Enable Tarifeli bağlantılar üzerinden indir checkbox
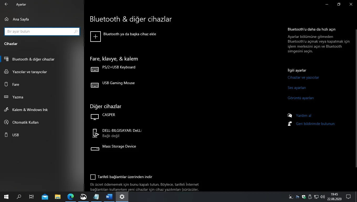This screenshot has width=357, height=202. click(93, 177)
